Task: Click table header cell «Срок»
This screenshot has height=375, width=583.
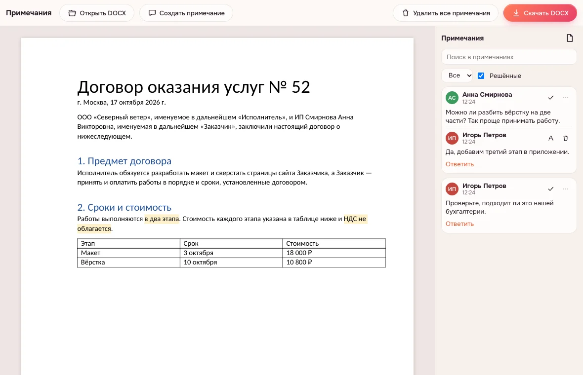Action: pyautogui.click(x=231, y=244)
